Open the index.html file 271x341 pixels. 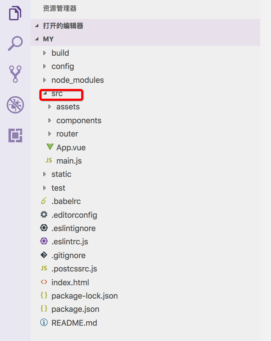tap(70, 282)
